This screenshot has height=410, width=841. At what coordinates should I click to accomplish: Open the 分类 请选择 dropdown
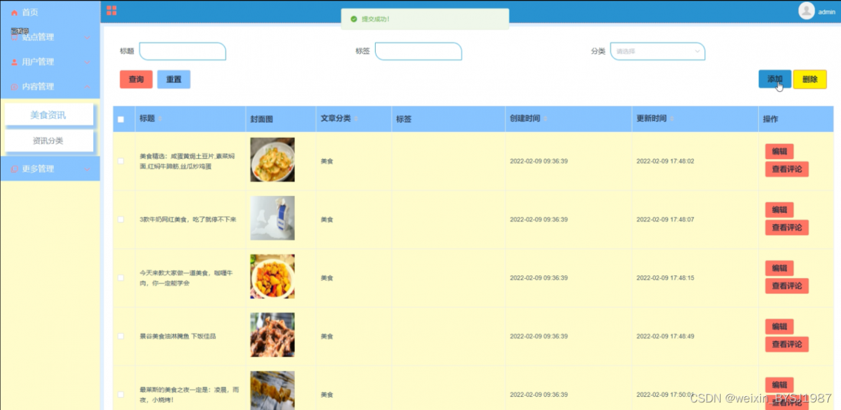point(658,51)
